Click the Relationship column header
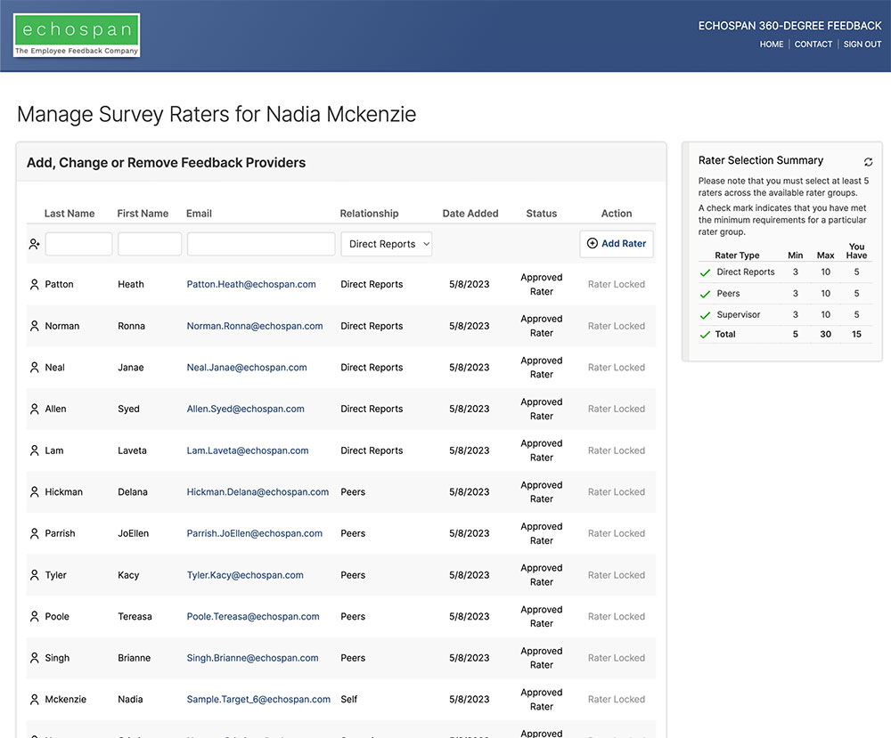 pos(370,214)
